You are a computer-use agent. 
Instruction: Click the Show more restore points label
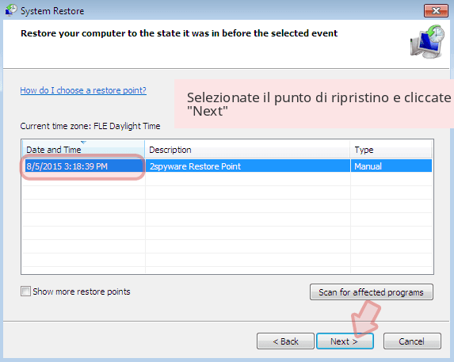tap(82, 292)
